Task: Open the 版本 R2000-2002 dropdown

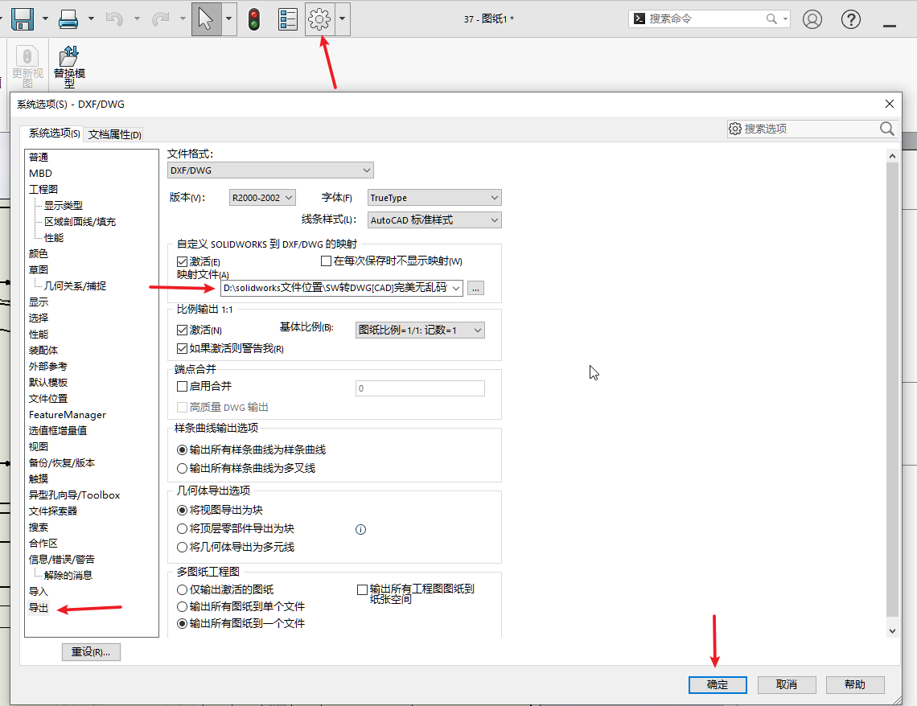Action: pos(262,198)
